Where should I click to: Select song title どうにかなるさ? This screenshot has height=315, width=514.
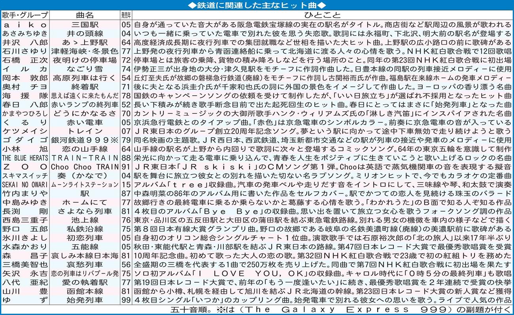coord(85,113)
